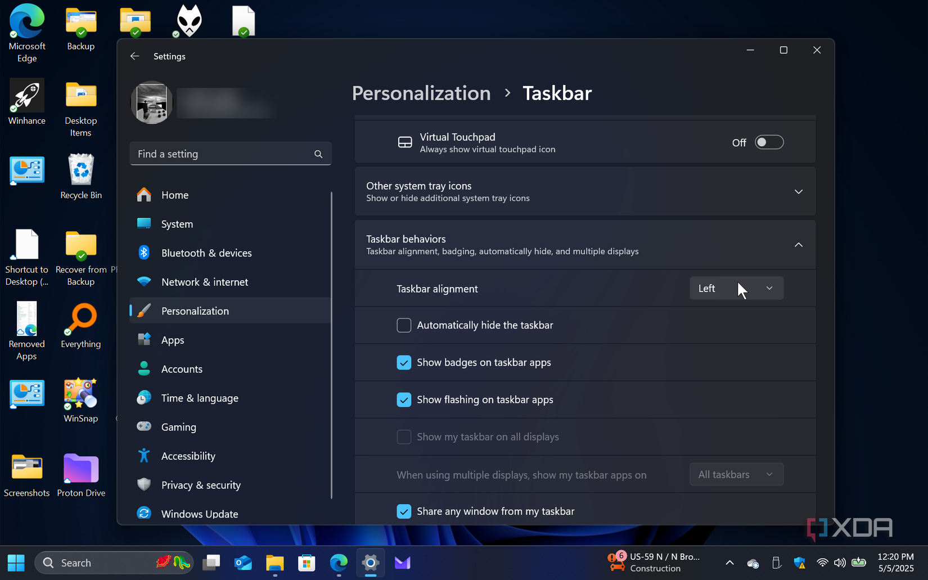Select the Recycle Bin icon

tap(81, 177)
